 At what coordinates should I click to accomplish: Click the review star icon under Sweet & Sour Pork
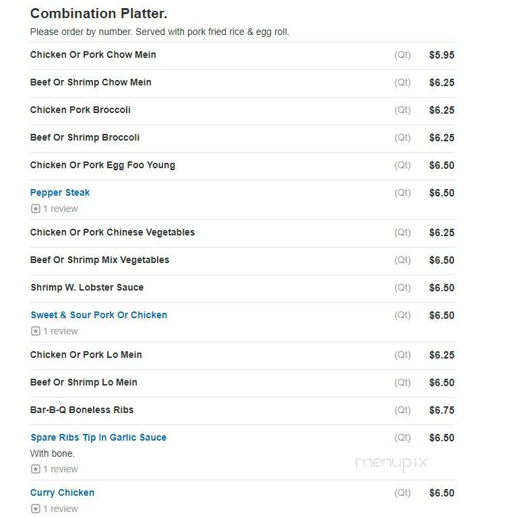click(x=36, y=331)
